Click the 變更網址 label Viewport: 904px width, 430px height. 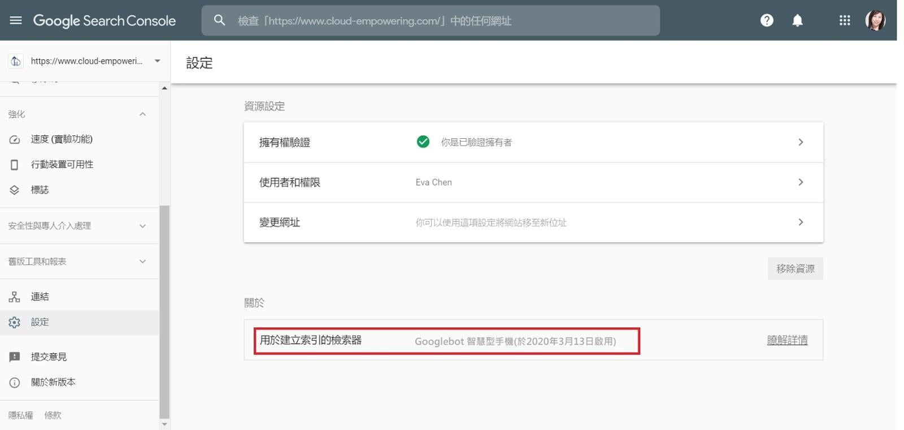[x=280, y=222]
